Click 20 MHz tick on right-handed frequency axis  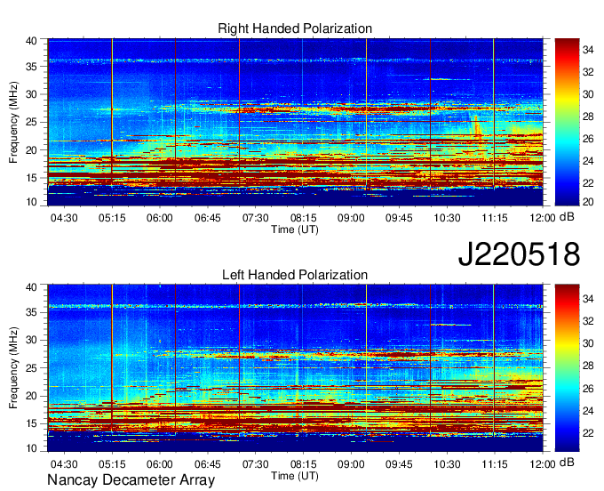coord(31,150)
